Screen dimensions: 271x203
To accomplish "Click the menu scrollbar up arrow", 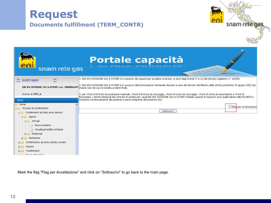I will point(77,105).
